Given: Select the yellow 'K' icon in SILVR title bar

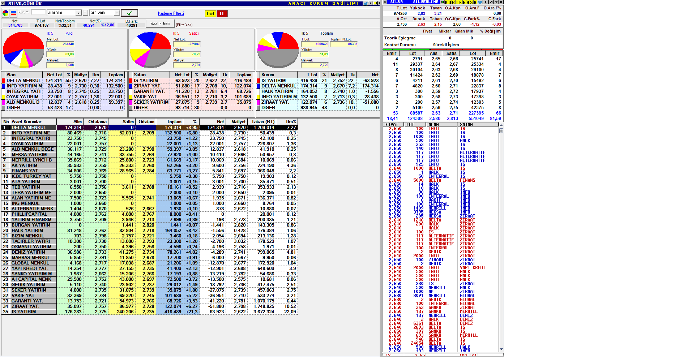Looking at the screenshot, I should click(x=461, y=2).
